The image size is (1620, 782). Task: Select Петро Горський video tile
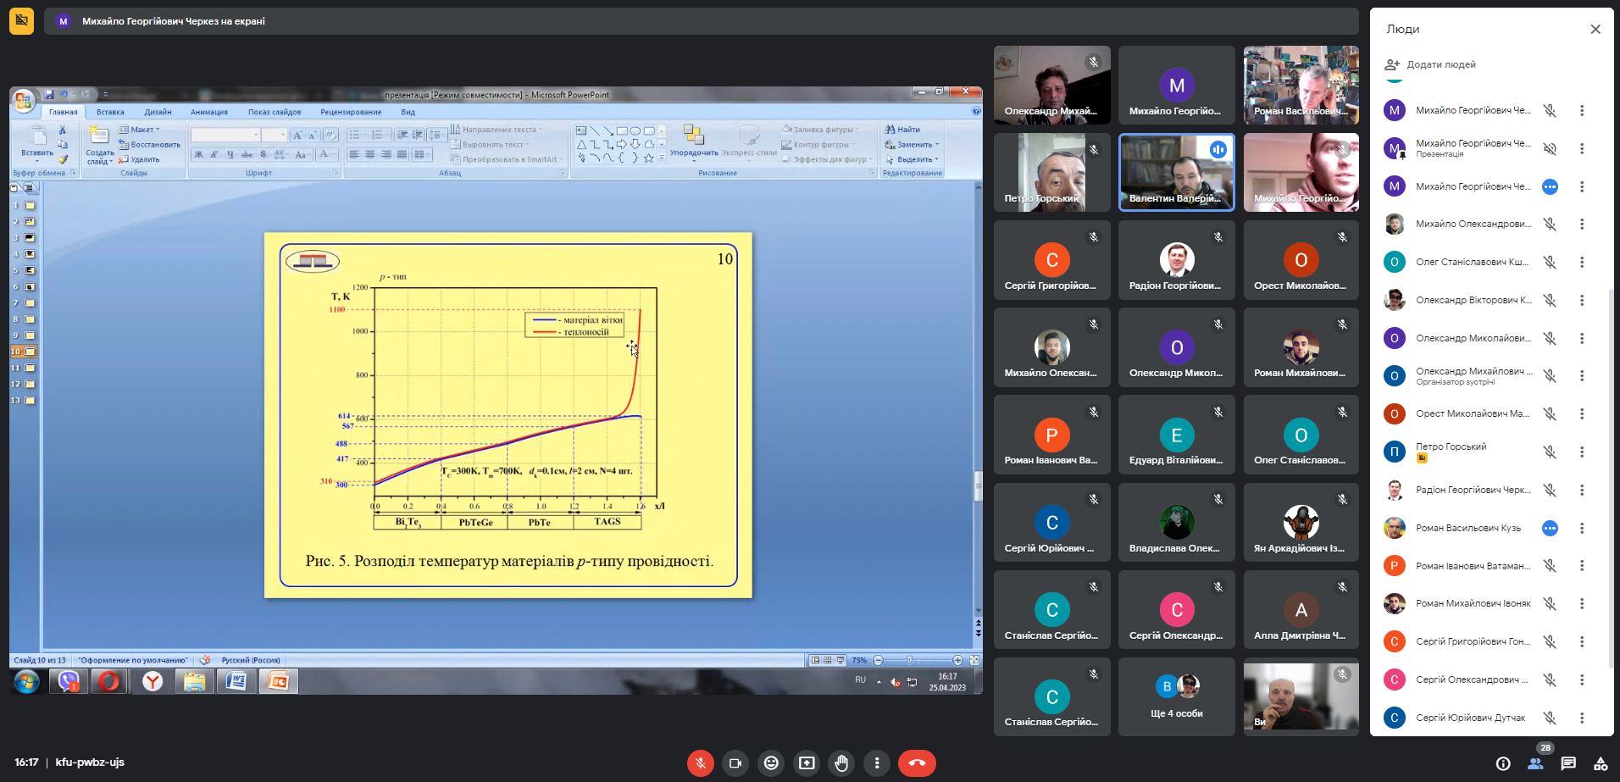tap(1051, 172)
